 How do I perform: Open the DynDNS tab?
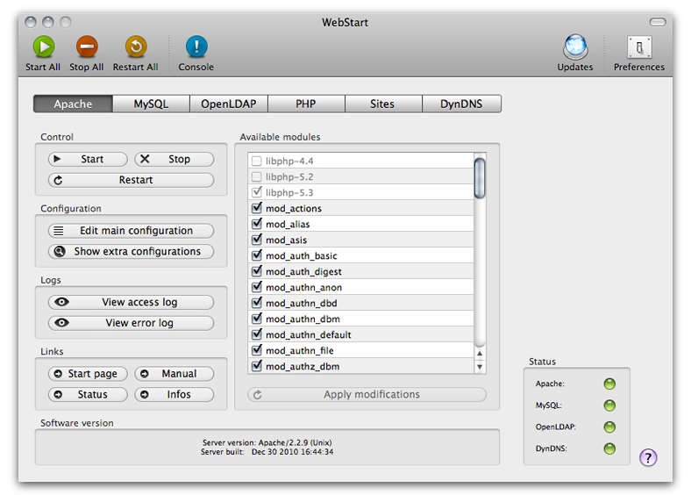point(461,104)
